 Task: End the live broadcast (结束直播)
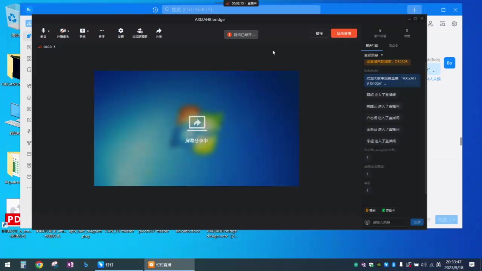pos(344,33)
